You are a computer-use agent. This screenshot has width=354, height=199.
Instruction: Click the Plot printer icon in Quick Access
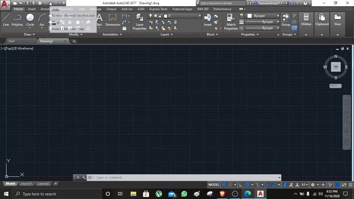pos(40,3)
